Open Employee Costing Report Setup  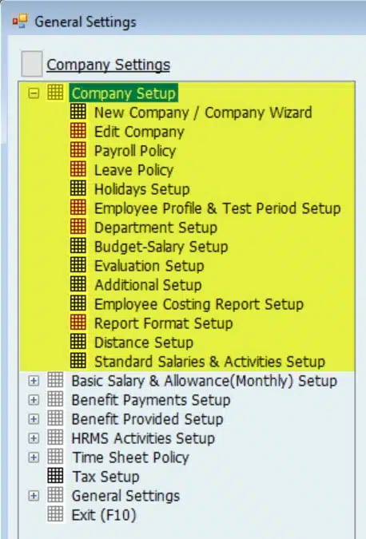click(x=199, y=304)
